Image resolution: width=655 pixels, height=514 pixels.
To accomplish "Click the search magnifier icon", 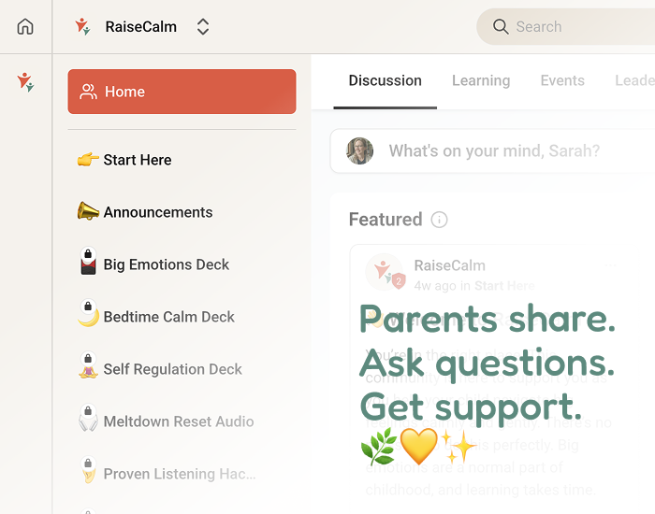I will click(x=501, y=27).
